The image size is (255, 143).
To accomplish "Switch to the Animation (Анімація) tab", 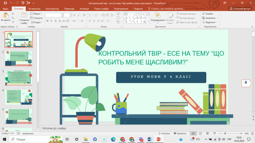I will 84,9.
